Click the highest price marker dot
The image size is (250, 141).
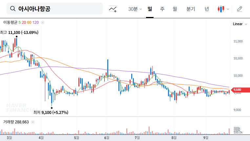(17, 37)
